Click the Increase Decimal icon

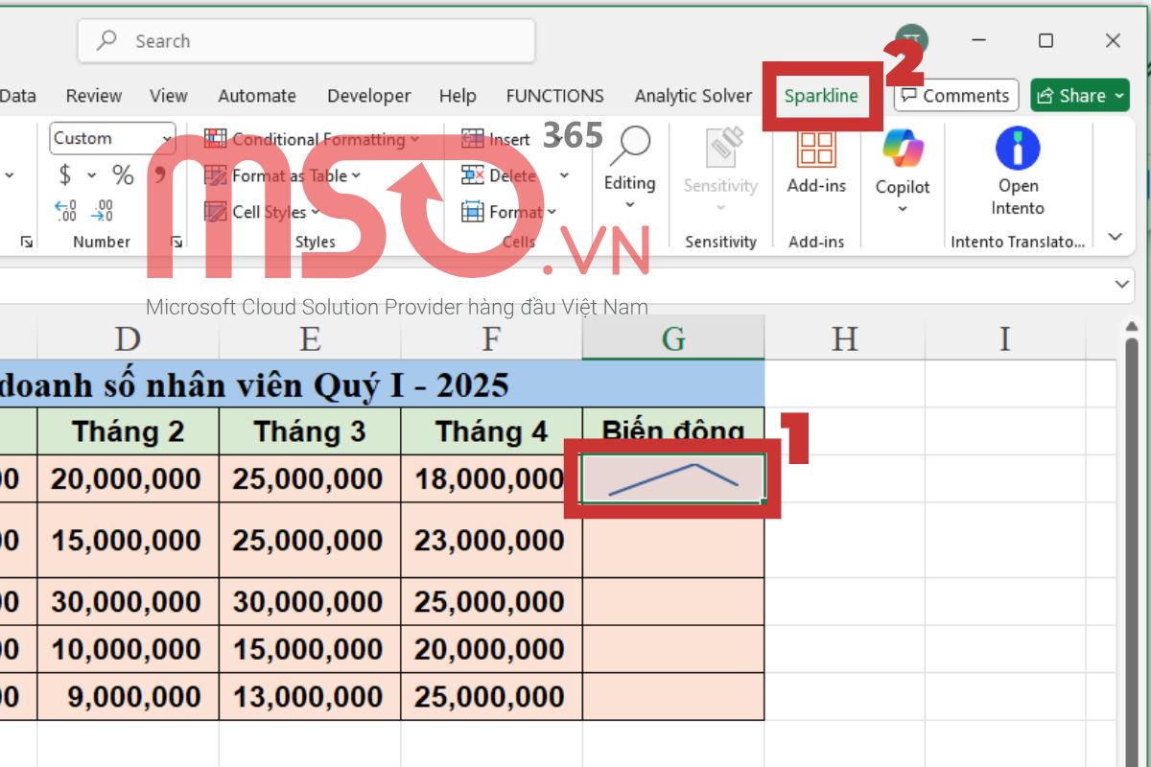pyautogui.click(x=66, y=211)
